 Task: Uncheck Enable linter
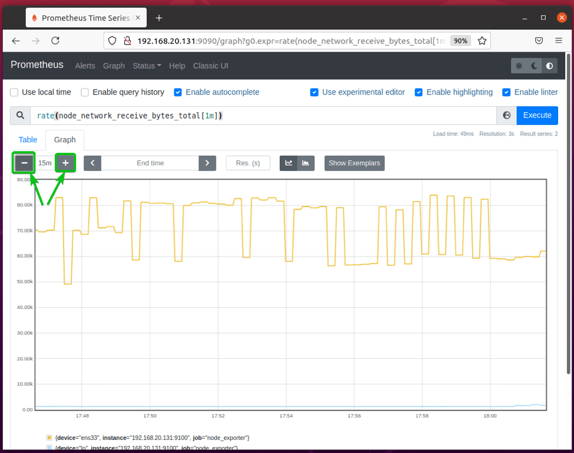click(506, 93)
